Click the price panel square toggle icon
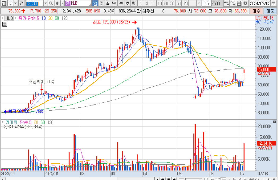The image size is (278, 180). [2, 18]
